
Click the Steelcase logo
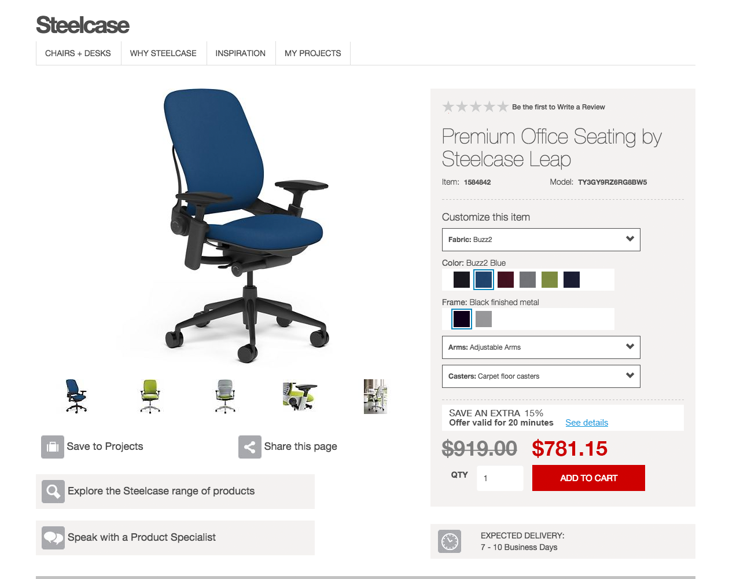(83, 25)
